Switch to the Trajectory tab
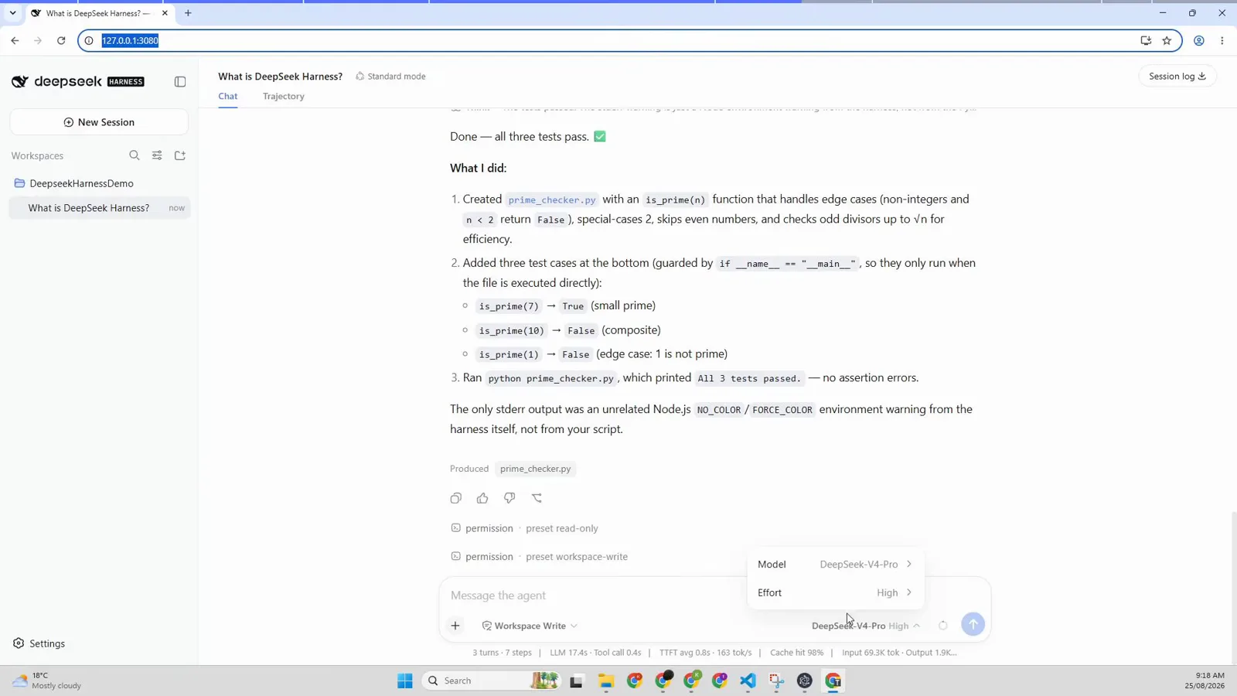The image size is (1237, 696). tap(284, 97)
